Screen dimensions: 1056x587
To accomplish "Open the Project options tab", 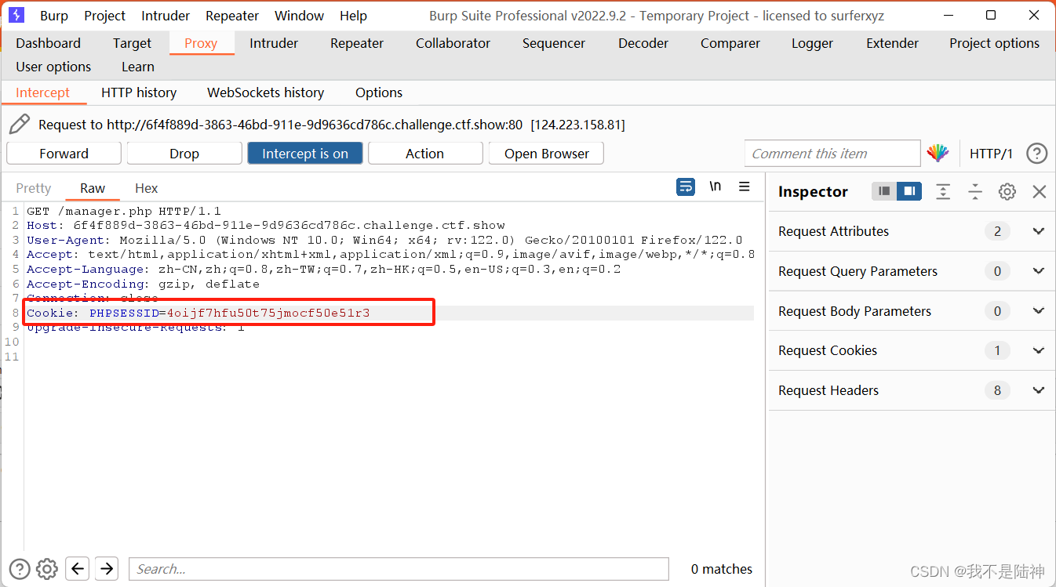I will 995,43.
